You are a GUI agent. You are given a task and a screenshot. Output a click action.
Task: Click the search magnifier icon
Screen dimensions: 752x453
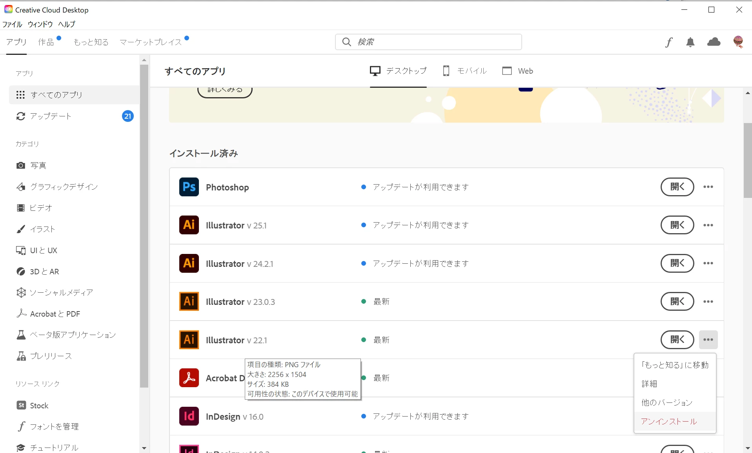[346, 42]
